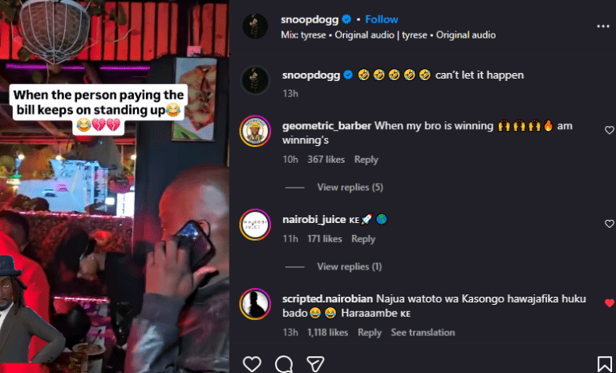Image resolution: width=616 pixels, height=373 pixels.
Task: Expand View replies (5)
Action: [x=350, y=188]
